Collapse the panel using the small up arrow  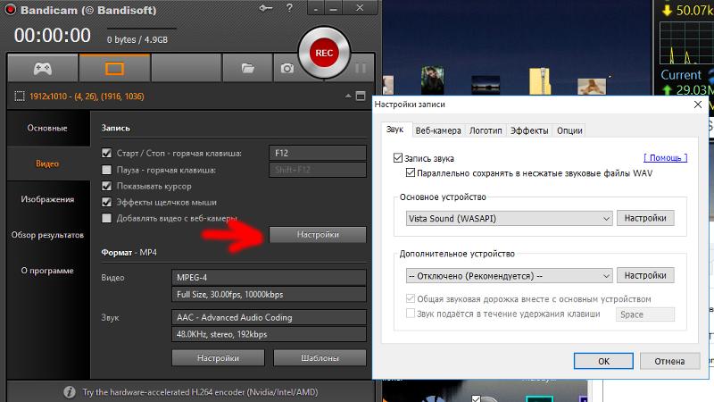click(x=348, y=96)
